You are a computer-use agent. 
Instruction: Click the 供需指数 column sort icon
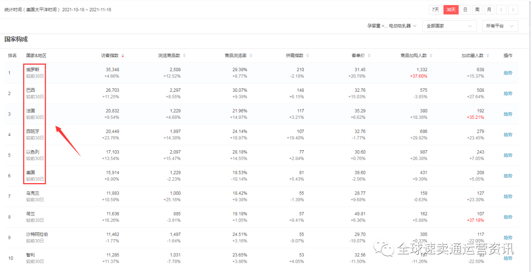tap(307, 55)
